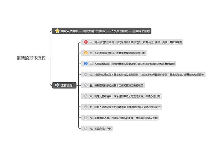Click the orange number 2 badge

coord(86,53)
